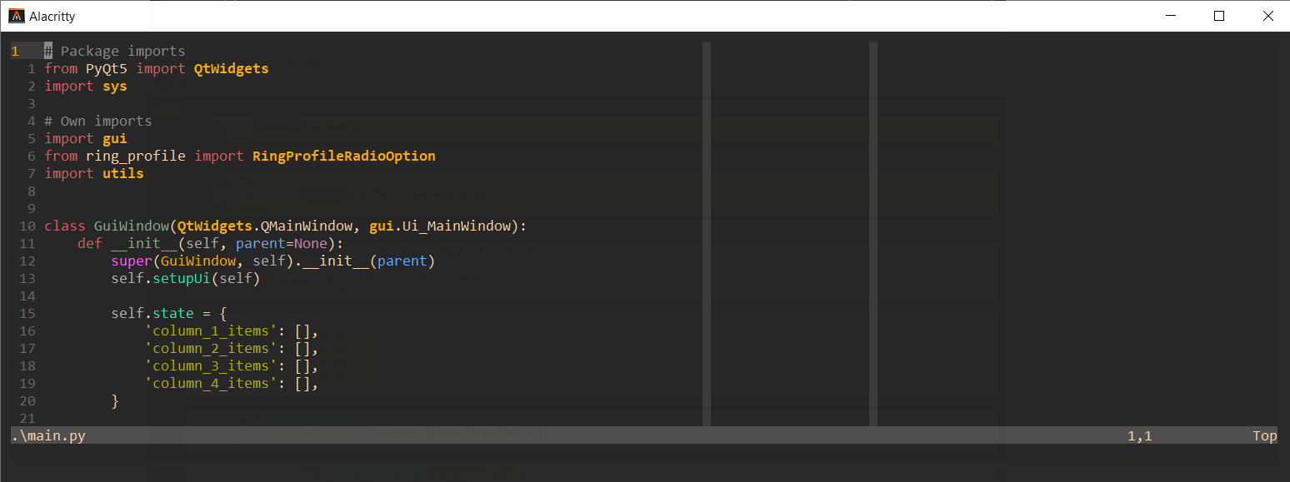
Task: Click the GuiWindow class name on line 10
Action: coord(131,226)
